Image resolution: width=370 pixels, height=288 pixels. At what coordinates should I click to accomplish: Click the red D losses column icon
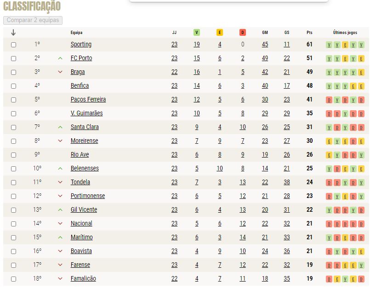point(243,33)
